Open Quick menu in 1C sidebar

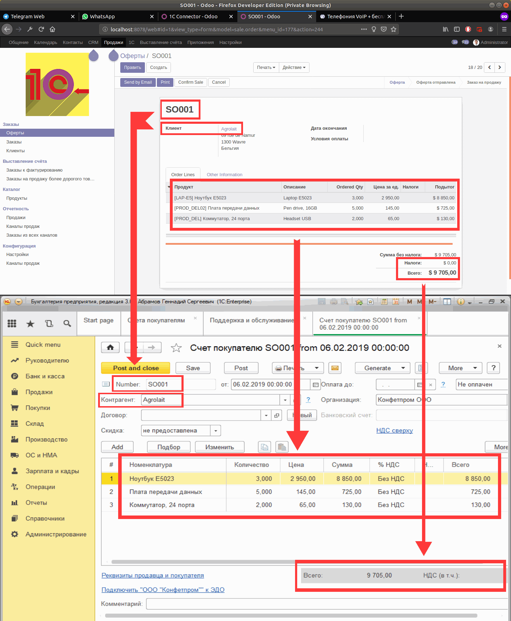43,345
